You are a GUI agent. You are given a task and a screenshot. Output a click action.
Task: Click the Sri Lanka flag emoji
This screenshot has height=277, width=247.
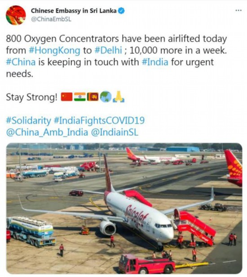(93, 97)
